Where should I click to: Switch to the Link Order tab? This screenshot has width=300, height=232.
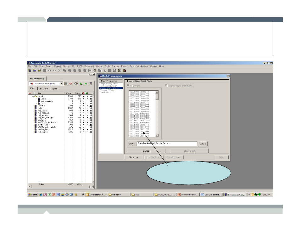43,88
